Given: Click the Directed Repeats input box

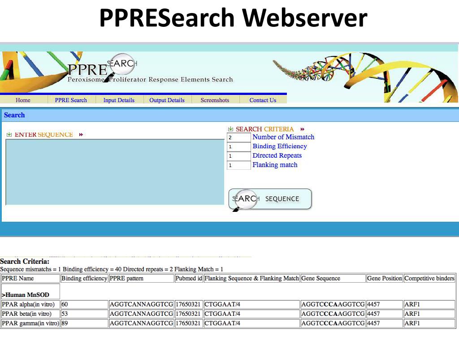Looking at the screenshot, I should (x=239, y=156).
